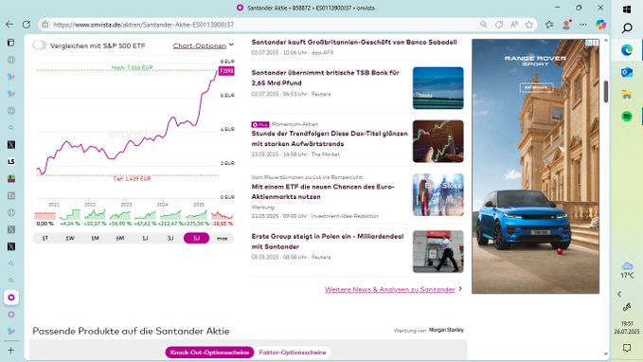Click the 7,592 current price label on chart
The width and height of the screenshot is (643, 362).
(x=226, y=71)
